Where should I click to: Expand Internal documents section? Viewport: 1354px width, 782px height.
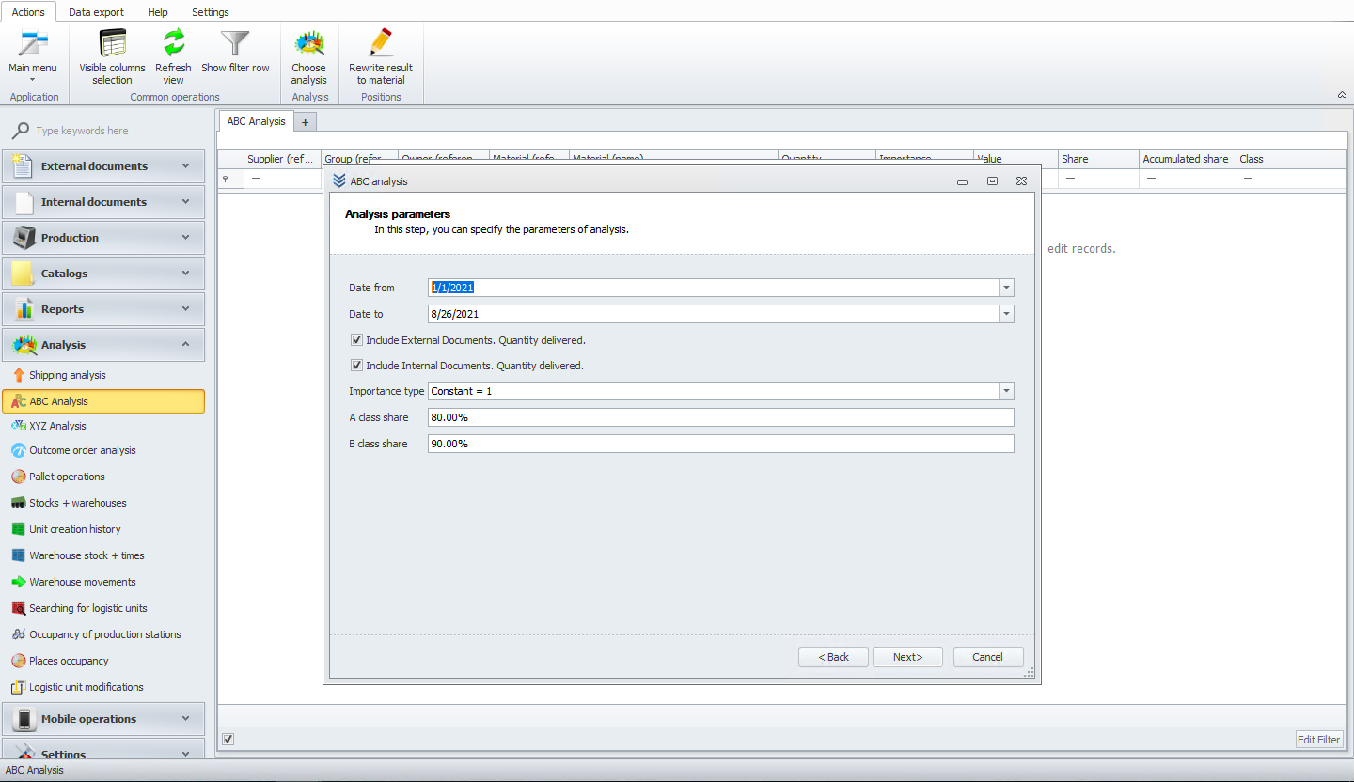pos(102,202)
